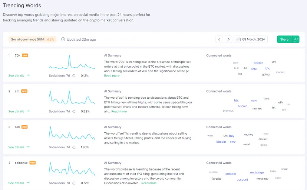Open See details for the coinbase word
This screenshot has height=190, width=307.
point(19,183)
